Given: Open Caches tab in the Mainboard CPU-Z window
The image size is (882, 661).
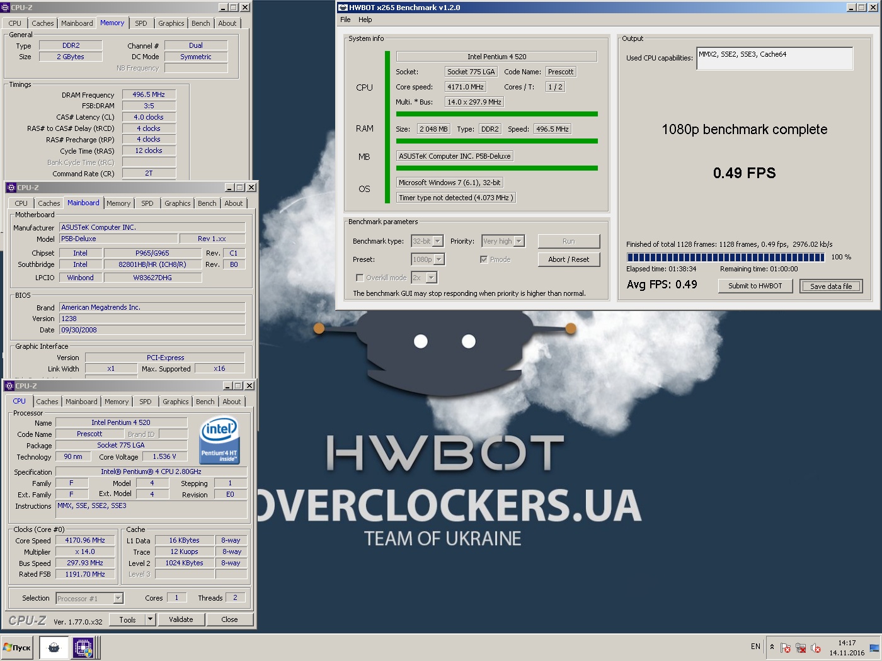Looking at the screenshot, I should pos(49,203).
